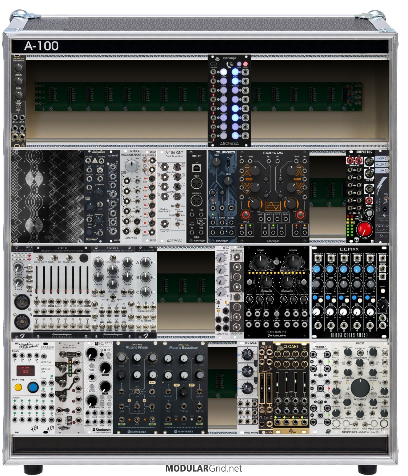
Task: Flip the EXCL/FADE toggle switch on Mutant Hihats
Action: click(136, 392)
